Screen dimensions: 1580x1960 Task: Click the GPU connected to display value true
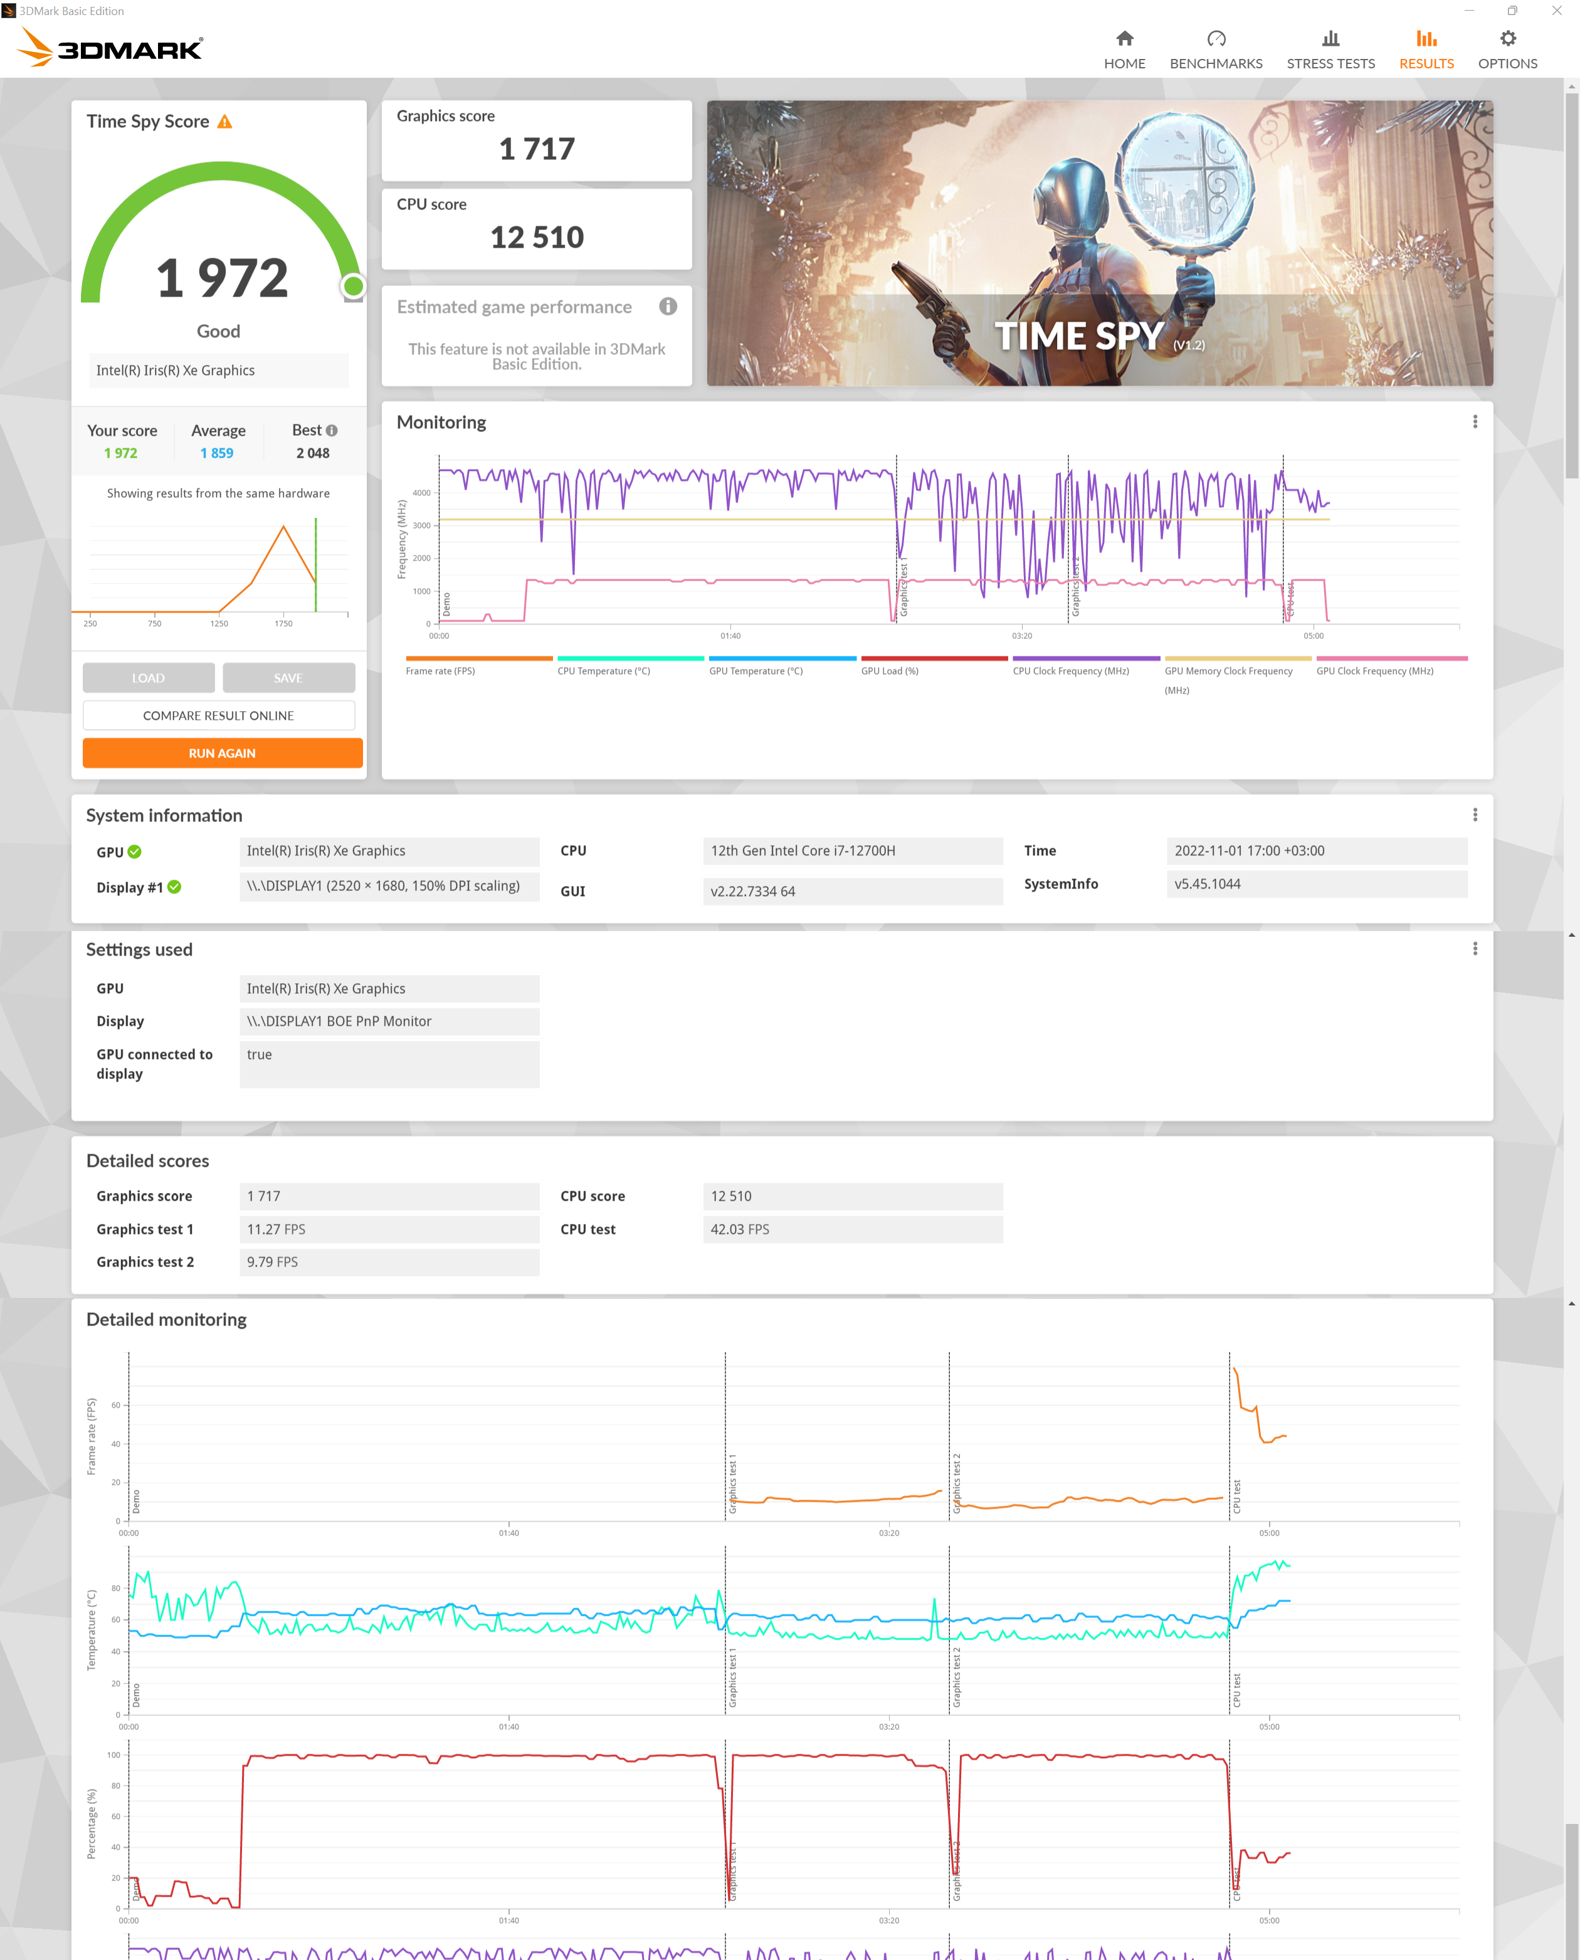coord(389,1064)
